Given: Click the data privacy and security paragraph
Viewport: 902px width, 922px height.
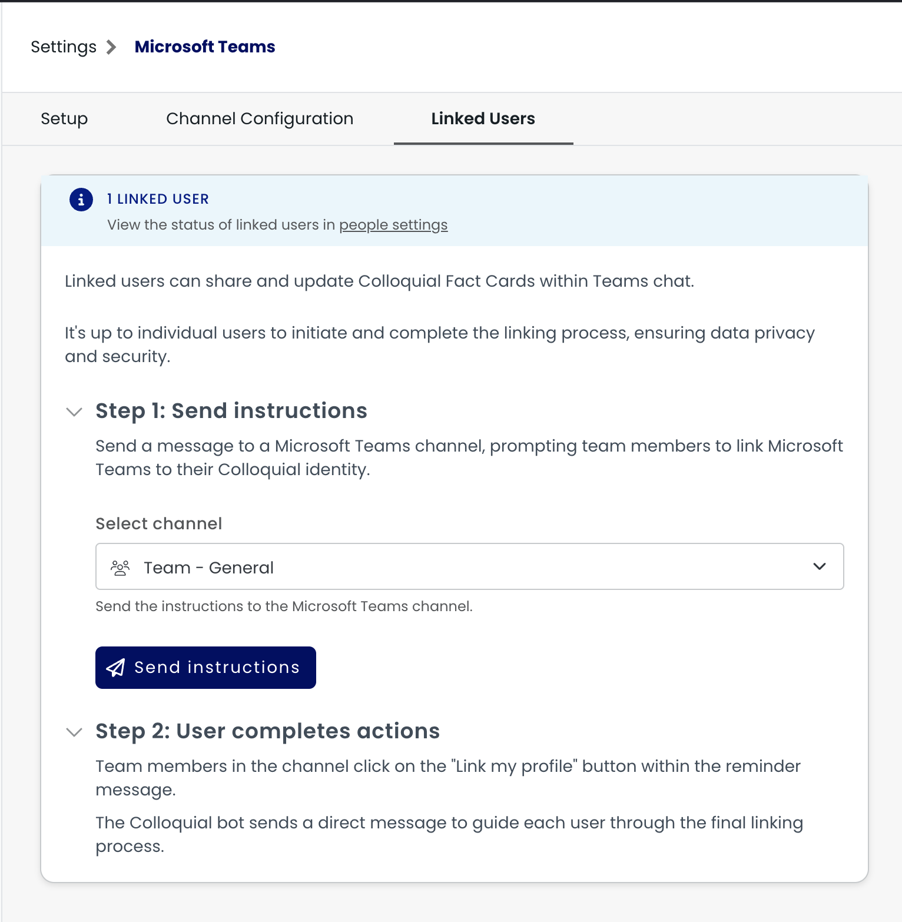Looking at the screenshot, I should [440, 344].
